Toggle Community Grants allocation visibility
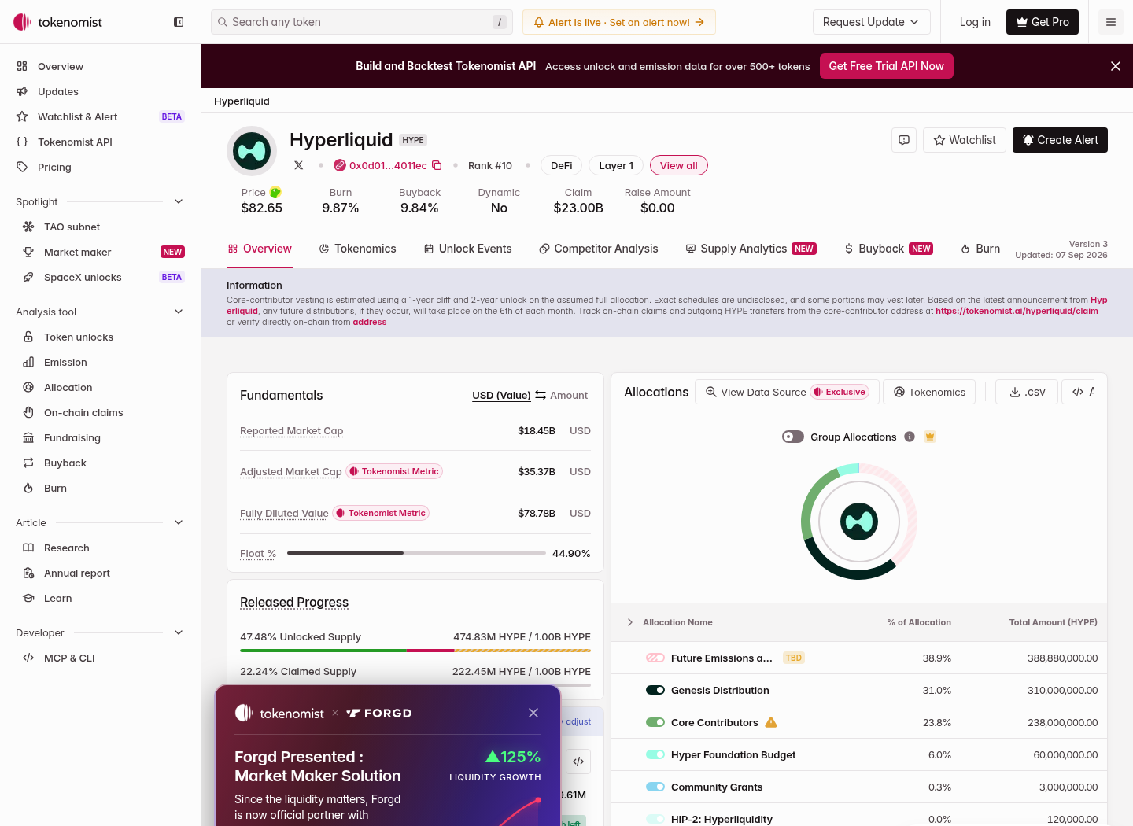1133x826 pixels. (x=655, y=787)
